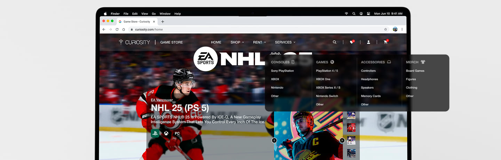
Task: Open macOS Control Center
Action: coord(368,14)
